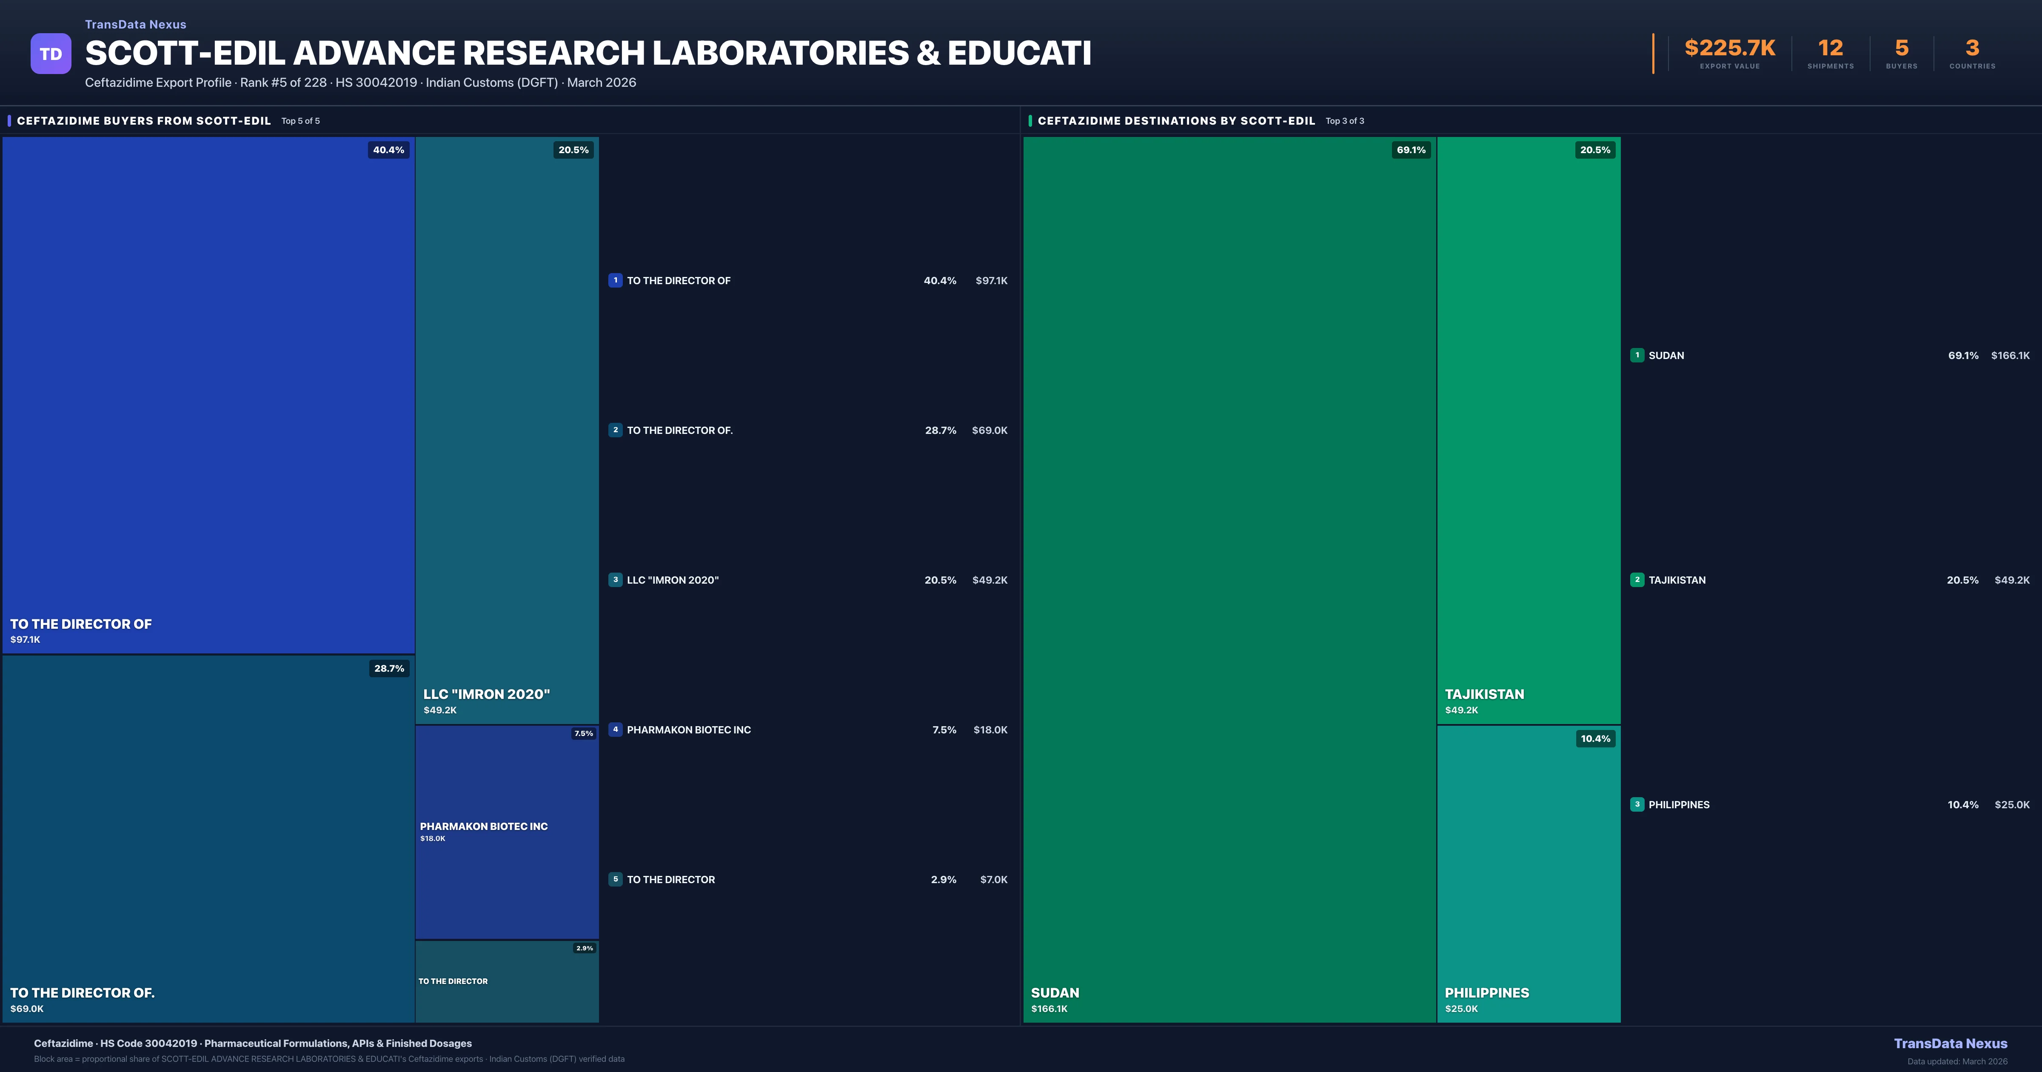
Task: Click the $225.7K export value stat
Action: pyautogui.click(x=1730, y=48)
